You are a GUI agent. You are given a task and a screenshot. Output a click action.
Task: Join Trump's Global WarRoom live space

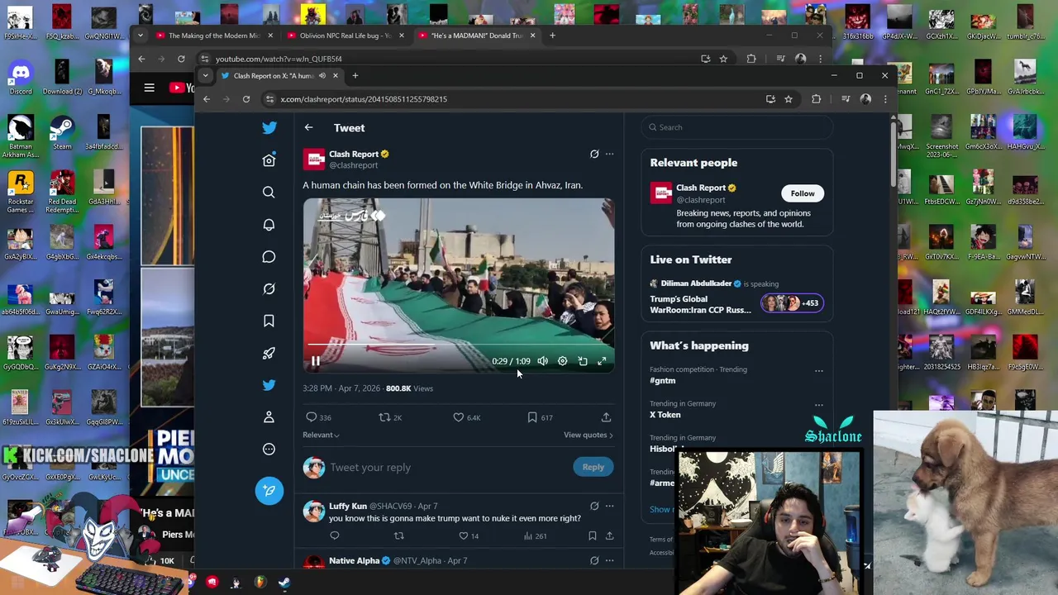700,304
